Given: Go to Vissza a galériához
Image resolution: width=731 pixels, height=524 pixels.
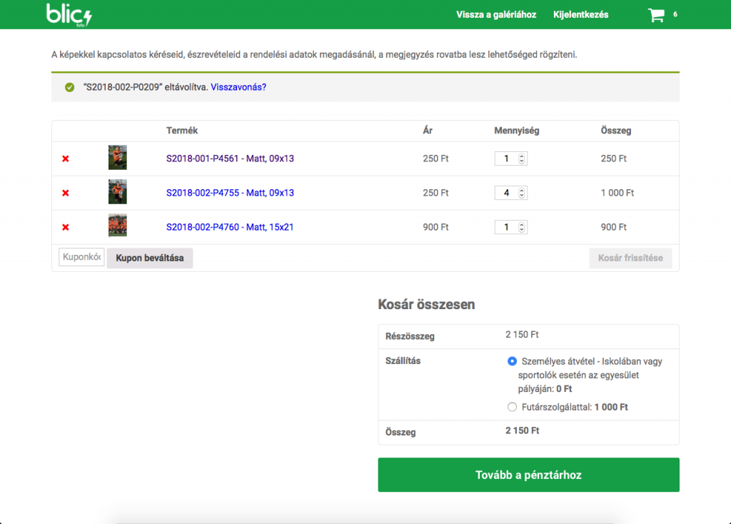Looking at the screenshot, I should pyautogui.click(x=496, y=14).
